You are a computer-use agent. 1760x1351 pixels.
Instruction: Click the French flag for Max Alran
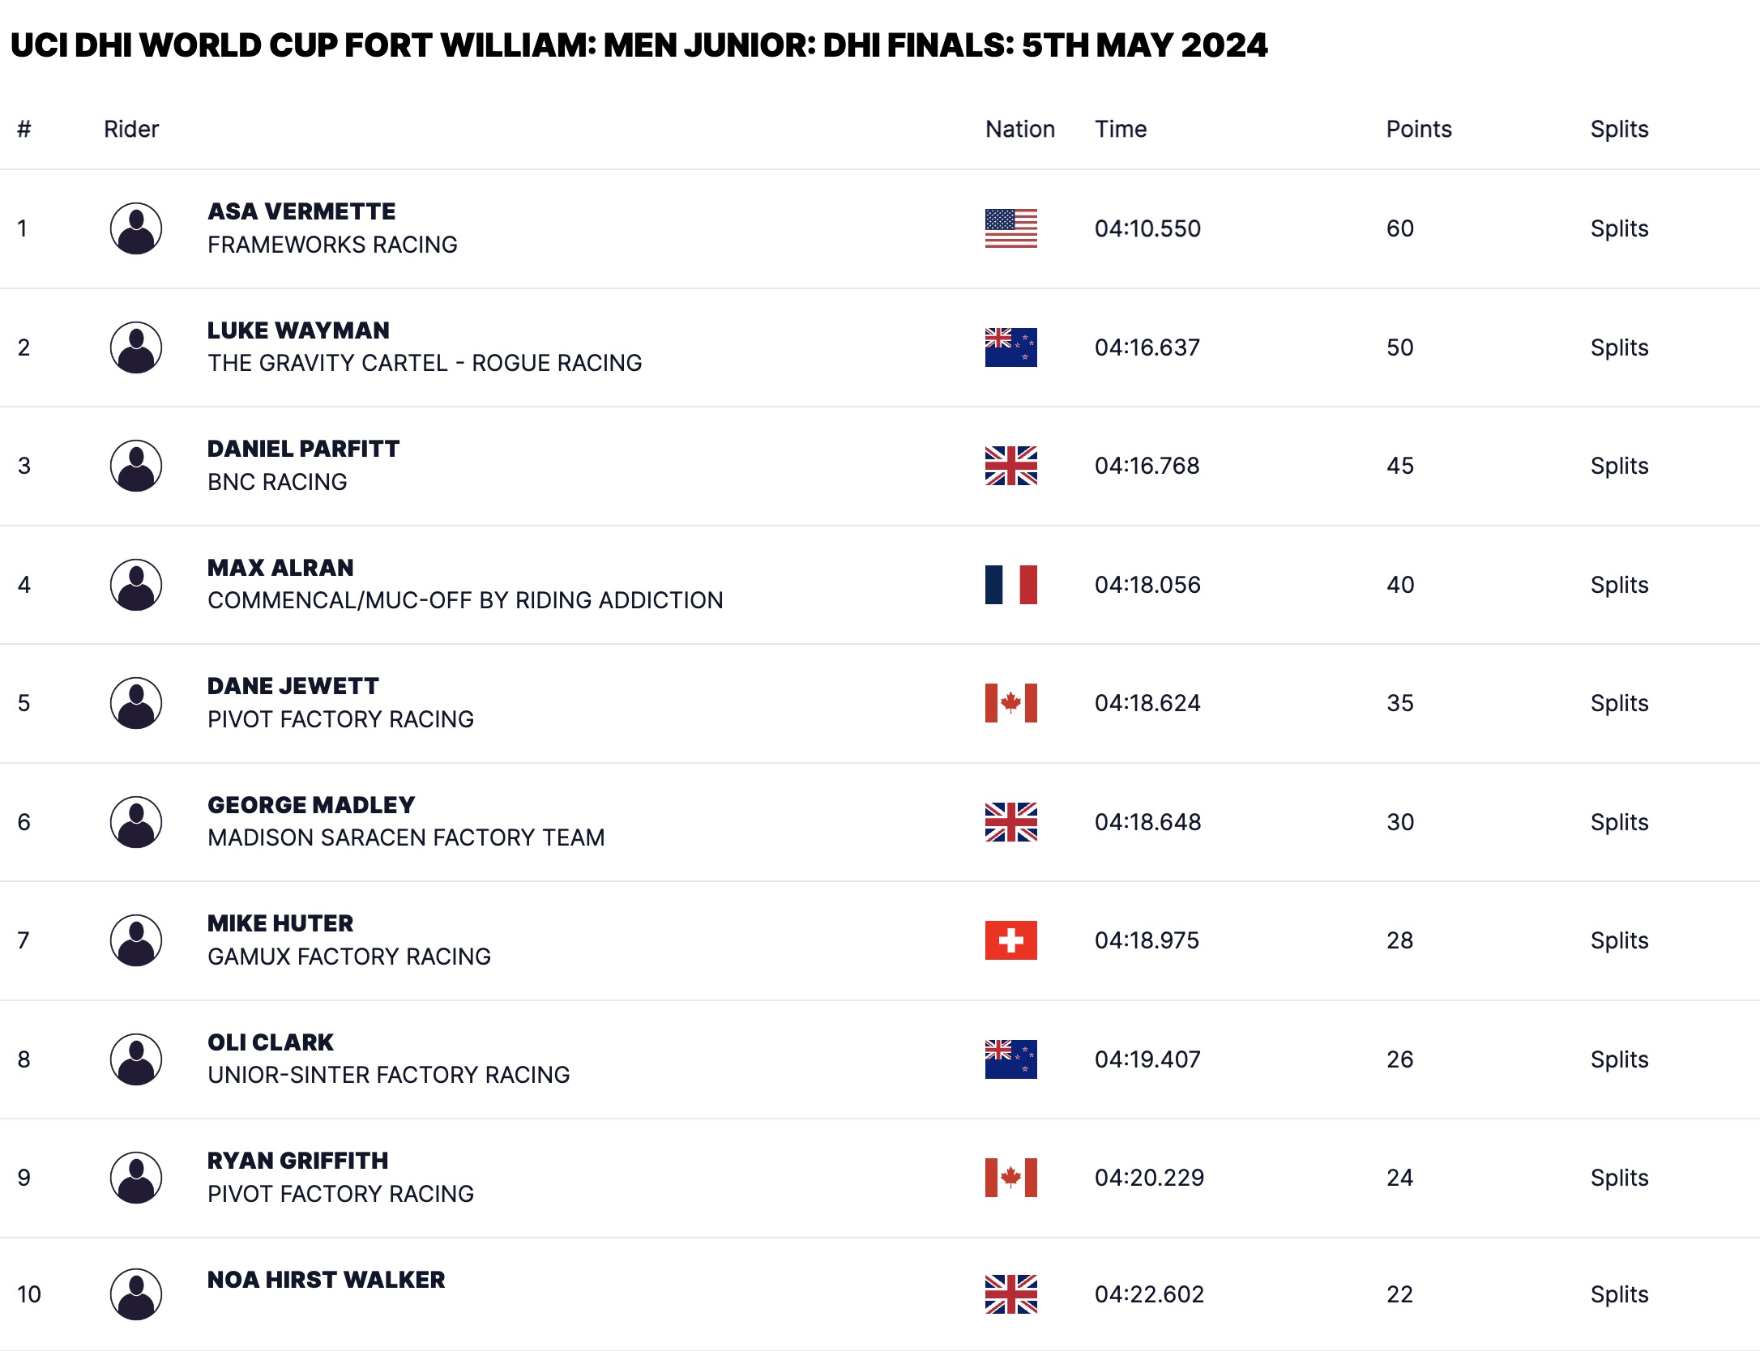pos(1010,585)
